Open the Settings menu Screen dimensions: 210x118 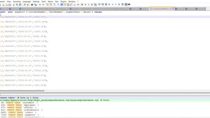click(36, 1)
